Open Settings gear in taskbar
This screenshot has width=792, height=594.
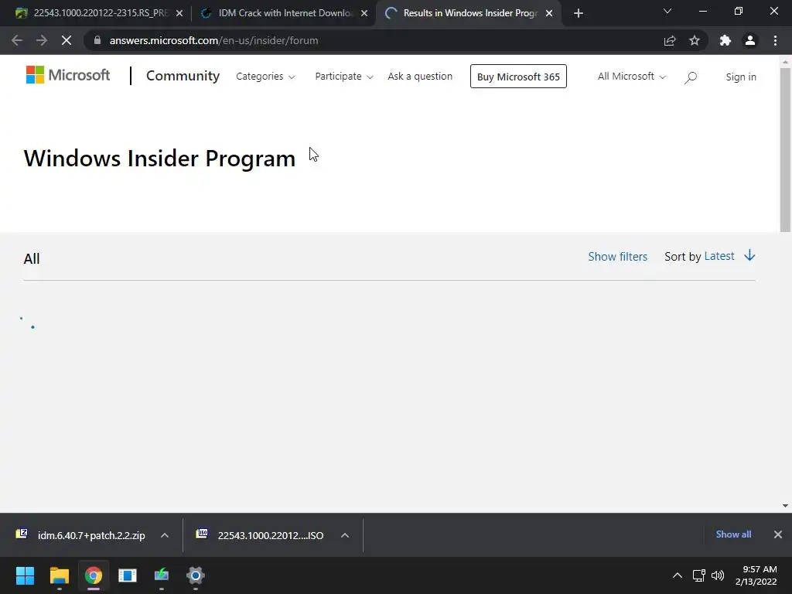pyautogui.click(x=196, y=575)
